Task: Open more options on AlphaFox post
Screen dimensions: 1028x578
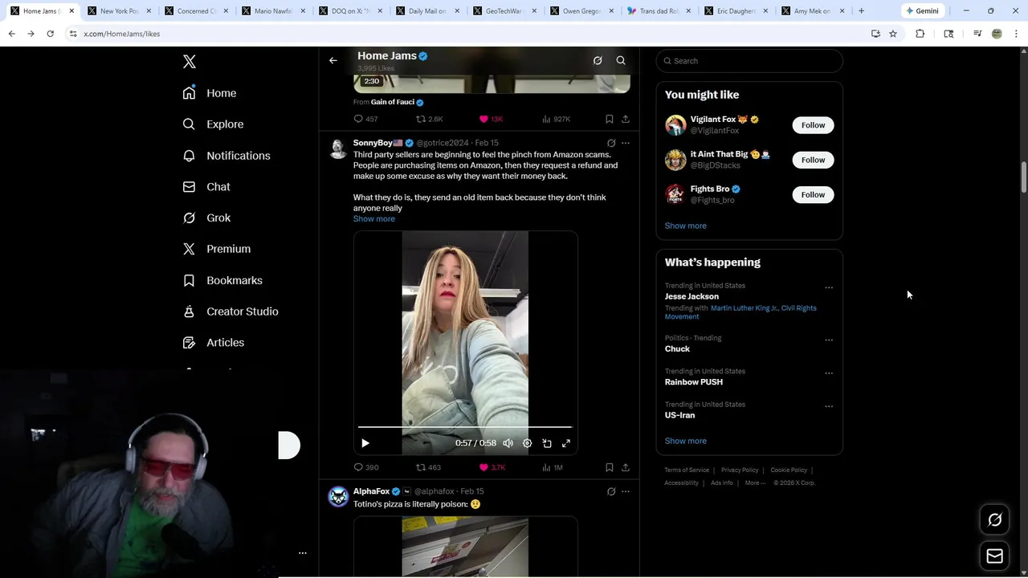Action: point(626,491)
